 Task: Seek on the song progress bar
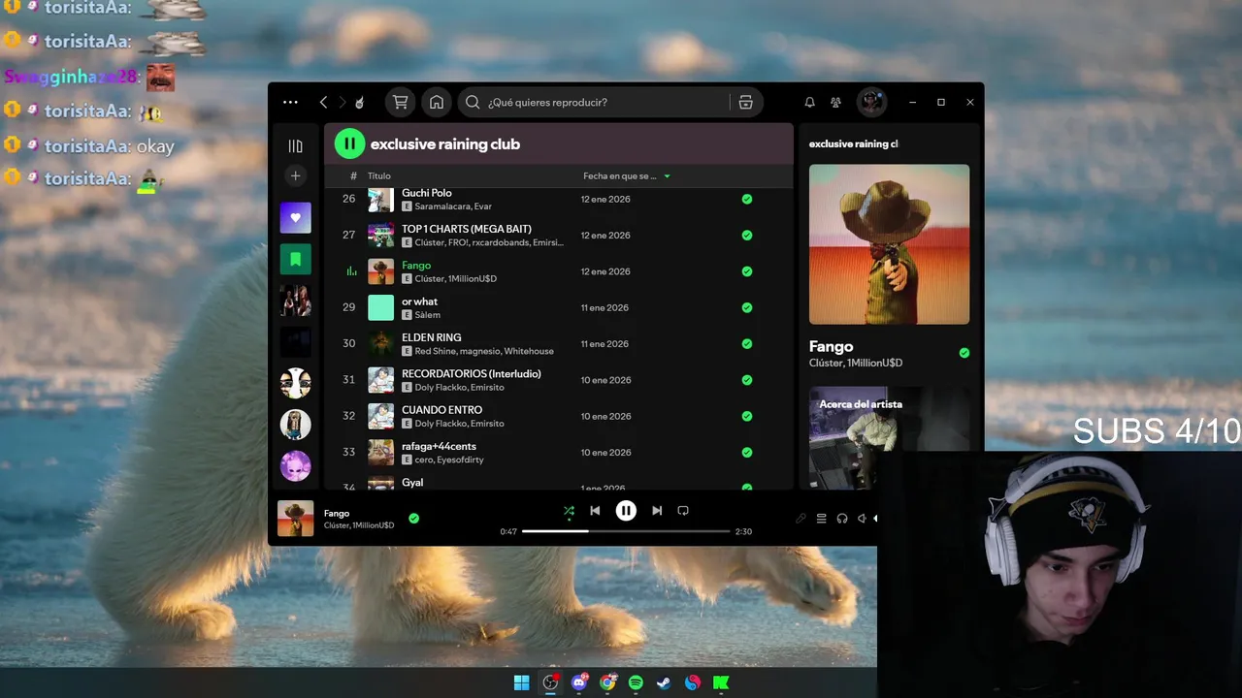coord(626,531)
